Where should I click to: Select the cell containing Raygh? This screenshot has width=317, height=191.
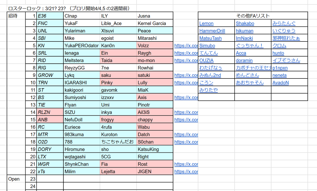point(155,53)
